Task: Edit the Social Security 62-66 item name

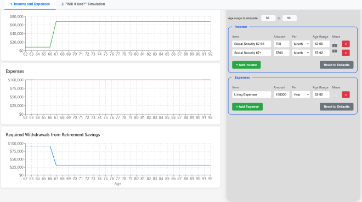Action: click(x=251, y=44)
